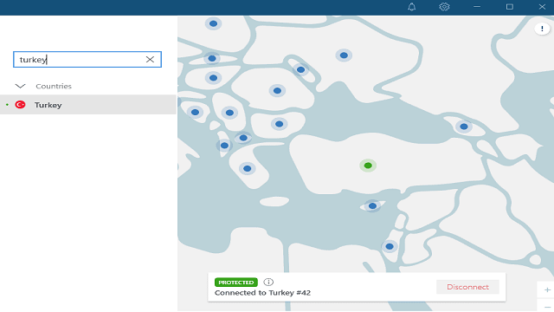Open settings via the gear icon
This screenshot has height=312, width=554.
click(x=444, y=7)
